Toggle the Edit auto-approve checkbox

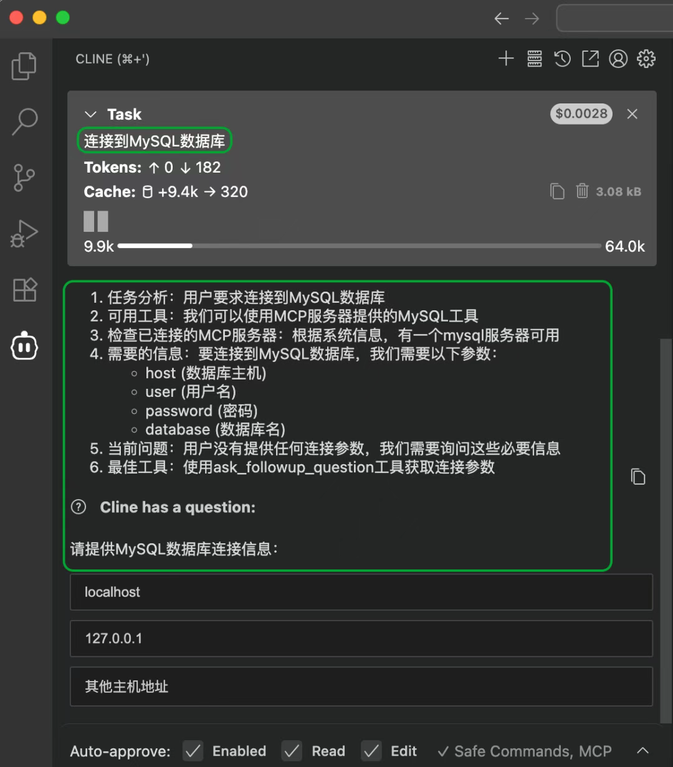[371, 751]
